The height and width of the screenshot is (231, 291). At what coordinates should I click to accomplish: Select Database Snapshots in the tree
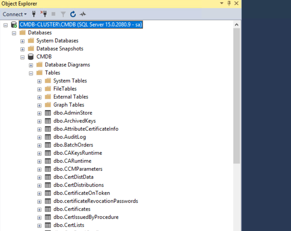pyautogui.click(x=60, y=48)
